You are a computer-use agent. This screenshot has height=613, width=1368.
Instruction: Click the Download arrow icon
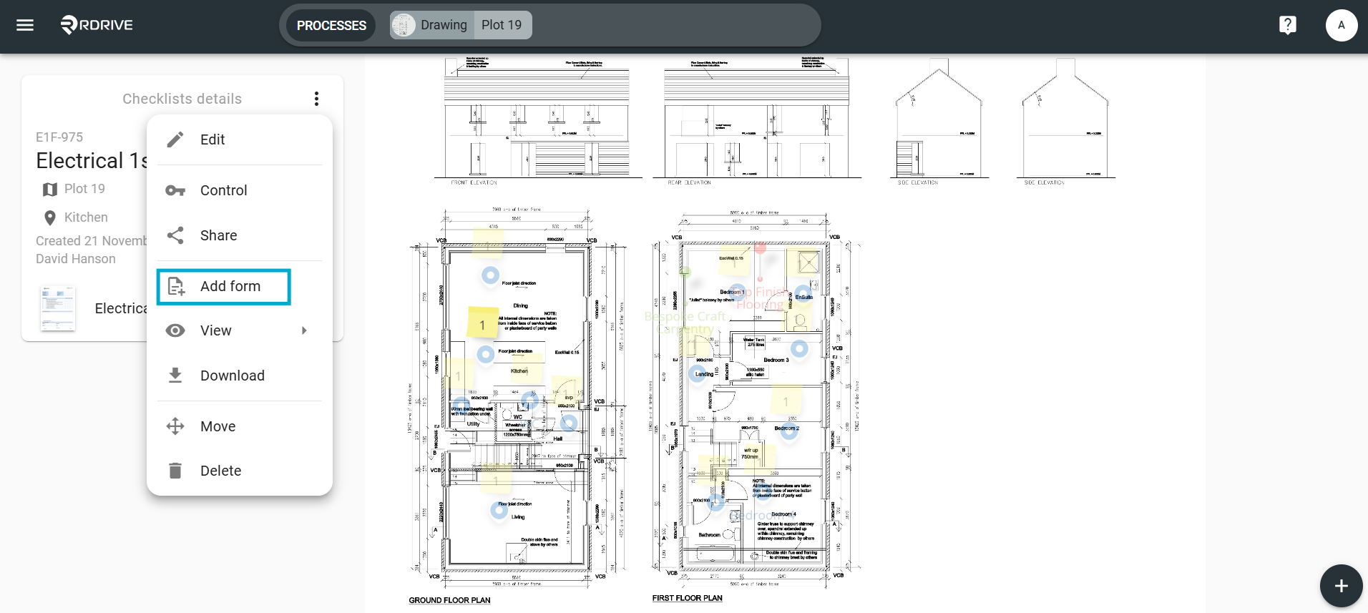pyautogui.click(x=175, y=376)
